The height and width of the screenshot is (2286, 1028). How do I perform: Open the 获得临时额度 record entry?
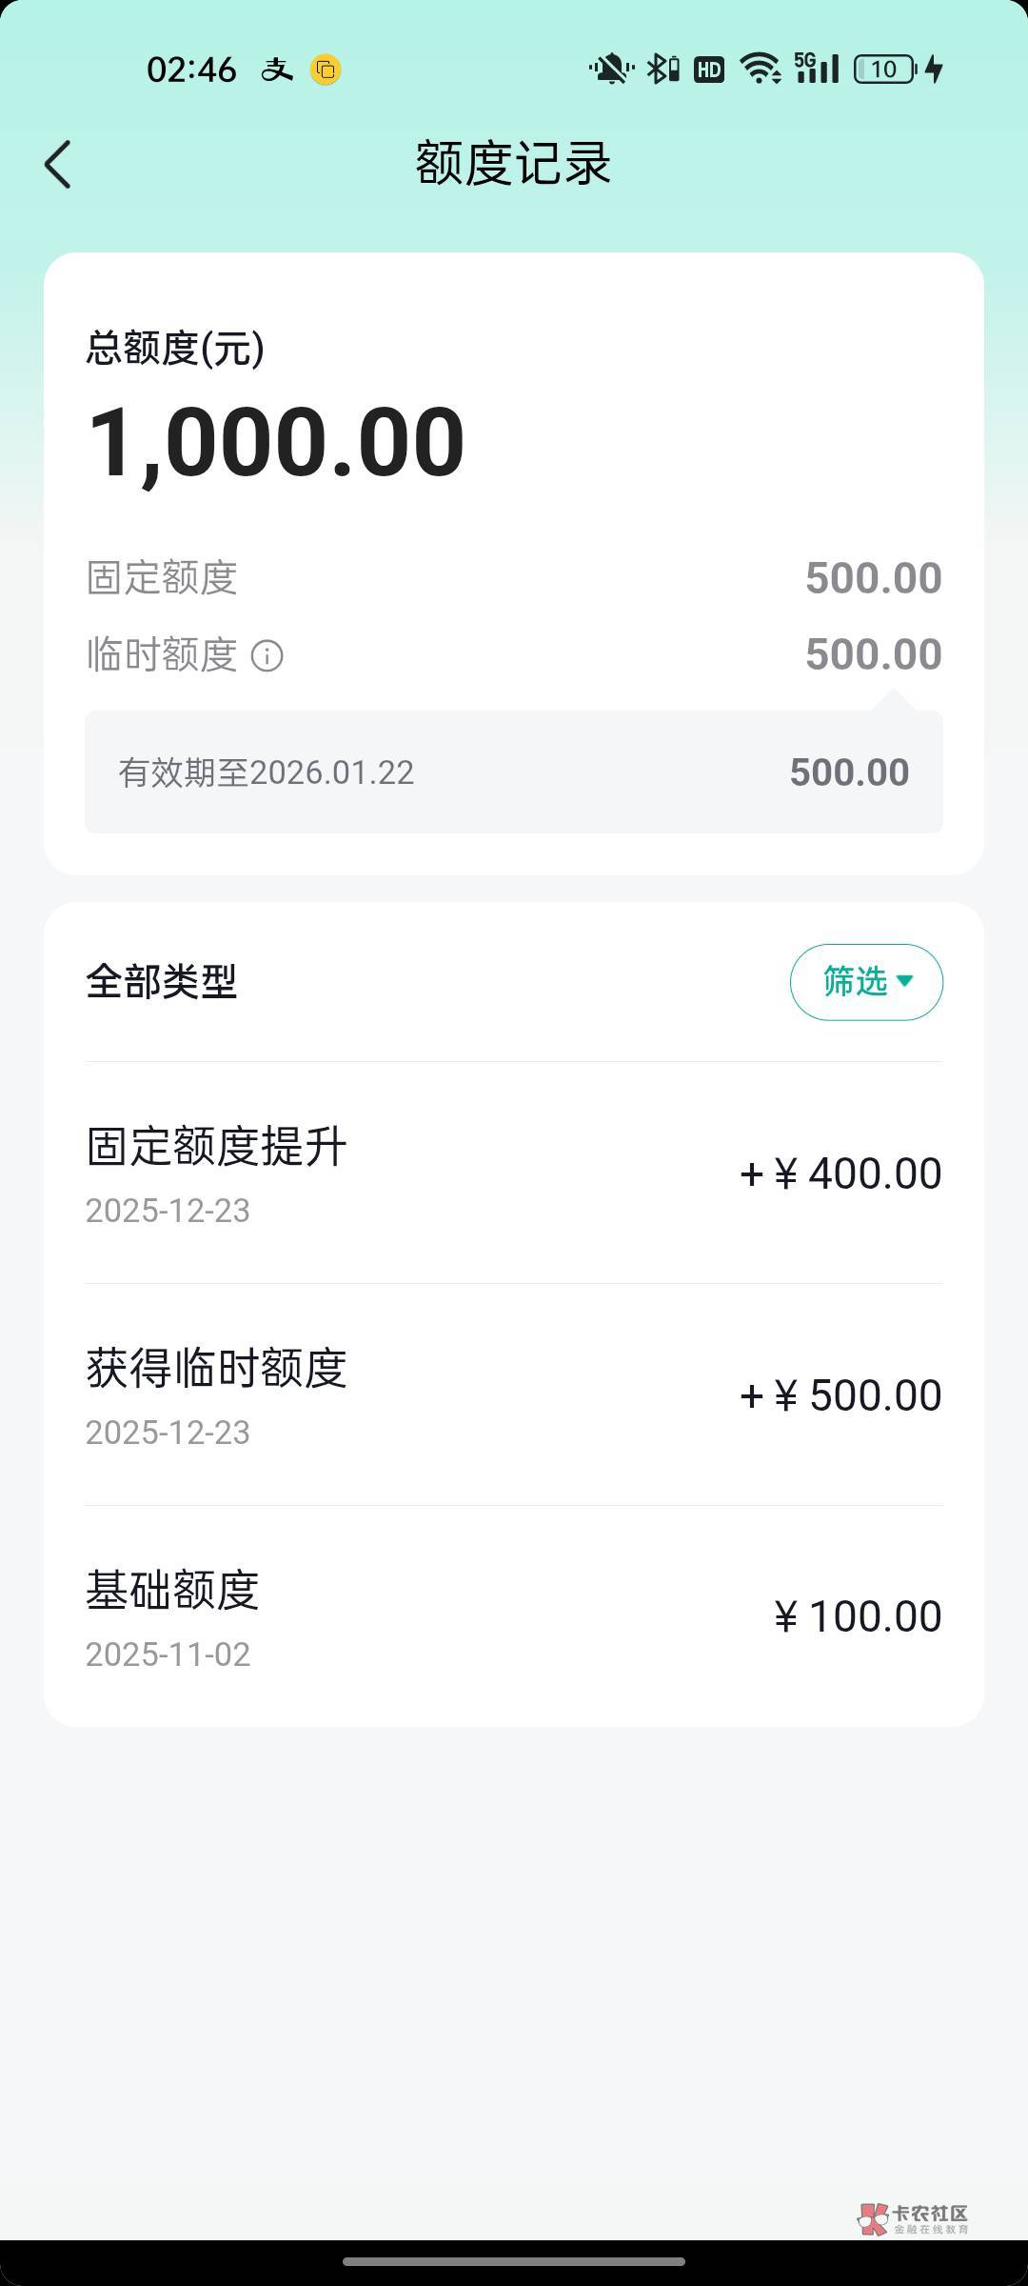click(x=514, y=1395)
